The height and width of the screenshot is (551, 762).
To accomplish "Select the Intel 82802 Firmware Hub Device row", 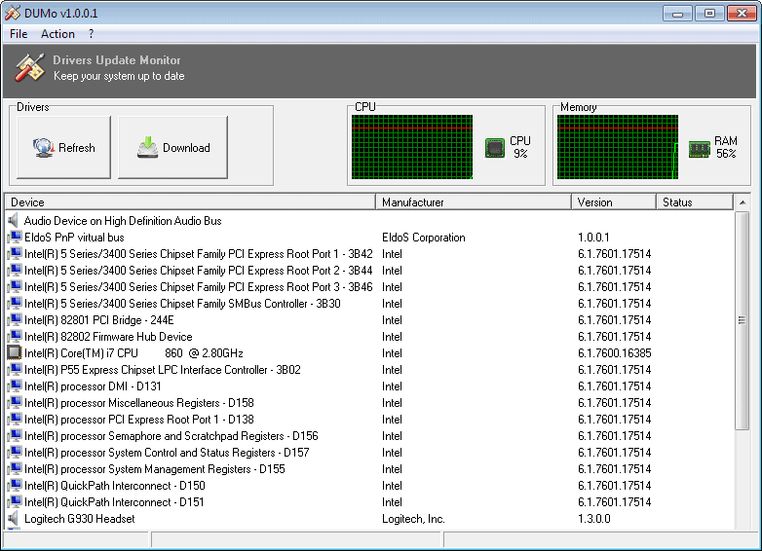I will 108,337.
